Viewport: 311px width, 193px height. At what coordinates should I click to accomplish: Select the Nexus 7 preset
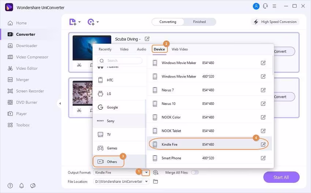coord(210,90)
